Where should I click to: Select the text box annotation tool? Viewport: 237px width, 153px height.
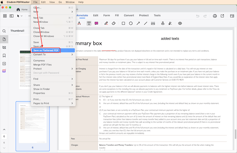pos(89,23)
